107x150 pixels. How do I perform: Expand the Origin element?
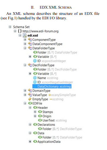[35, 116]
